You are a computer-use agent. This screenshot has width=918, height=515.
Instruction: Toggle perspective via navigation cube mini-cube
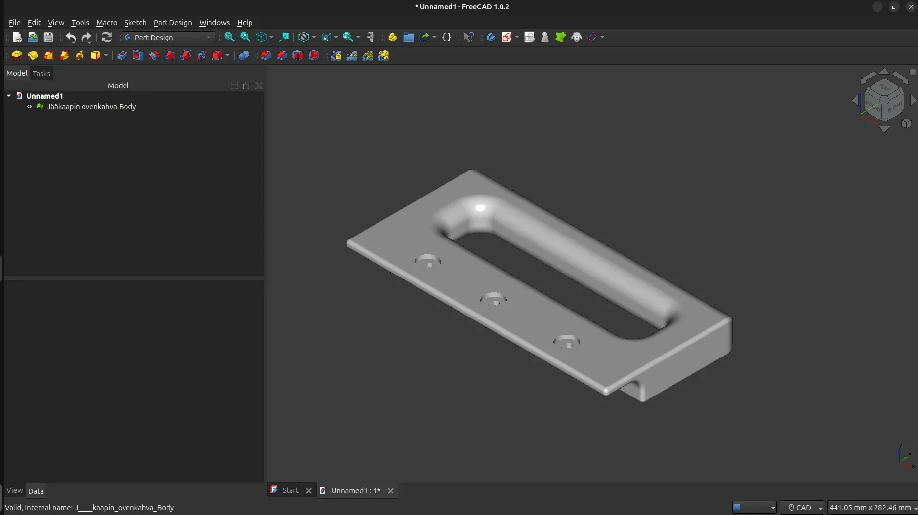click(906, 123)
